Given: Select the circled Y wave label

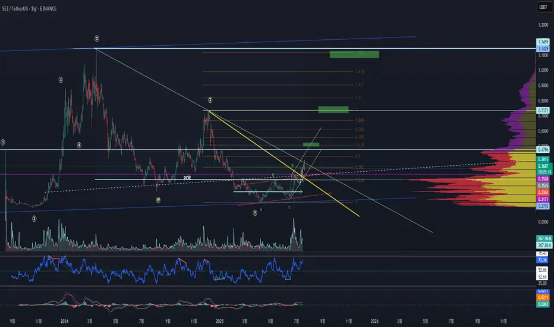Looking at the screenshot, I should [255, 213].
